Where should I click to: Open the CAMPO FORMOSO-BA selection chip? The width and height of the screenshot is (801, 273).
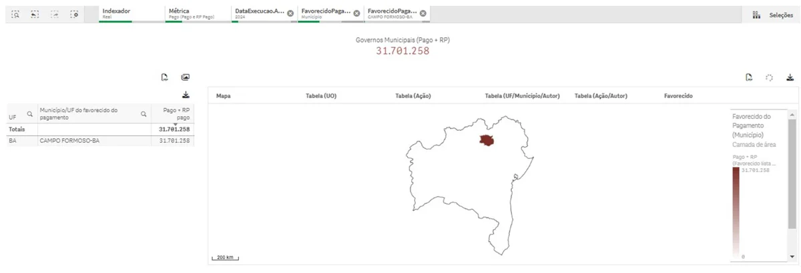coord(392,13)
